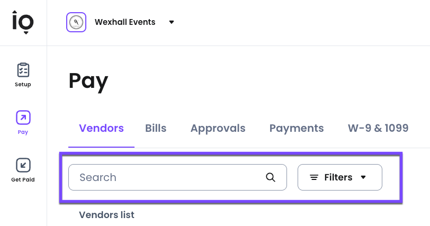Click the filter lines icon beside Filters

click(314, 177)
